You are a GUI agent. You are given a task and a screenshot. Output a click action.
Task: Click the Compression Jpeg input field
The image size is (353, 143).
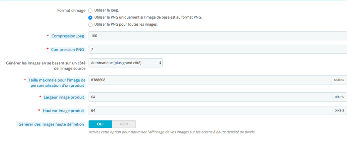pyautogui.click(x=217, y=36)
